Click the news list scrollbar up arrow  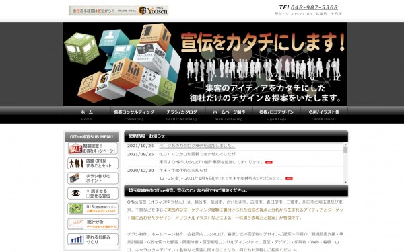(345, 144)
